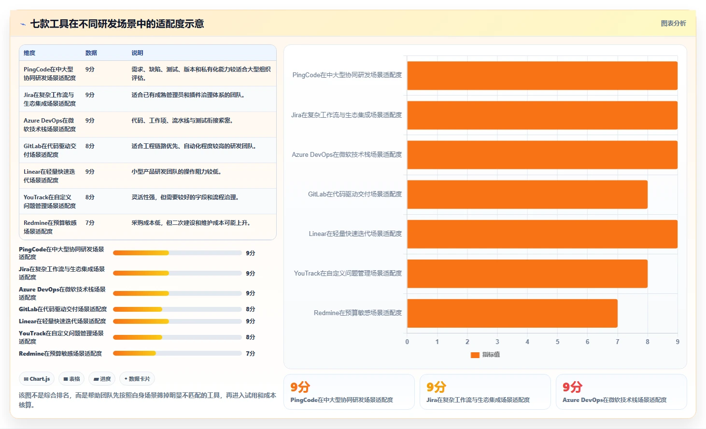The height and width of the screenshot is (429, 706).
Task: Click the small icon beside the chart title
Action: [23, 24]
